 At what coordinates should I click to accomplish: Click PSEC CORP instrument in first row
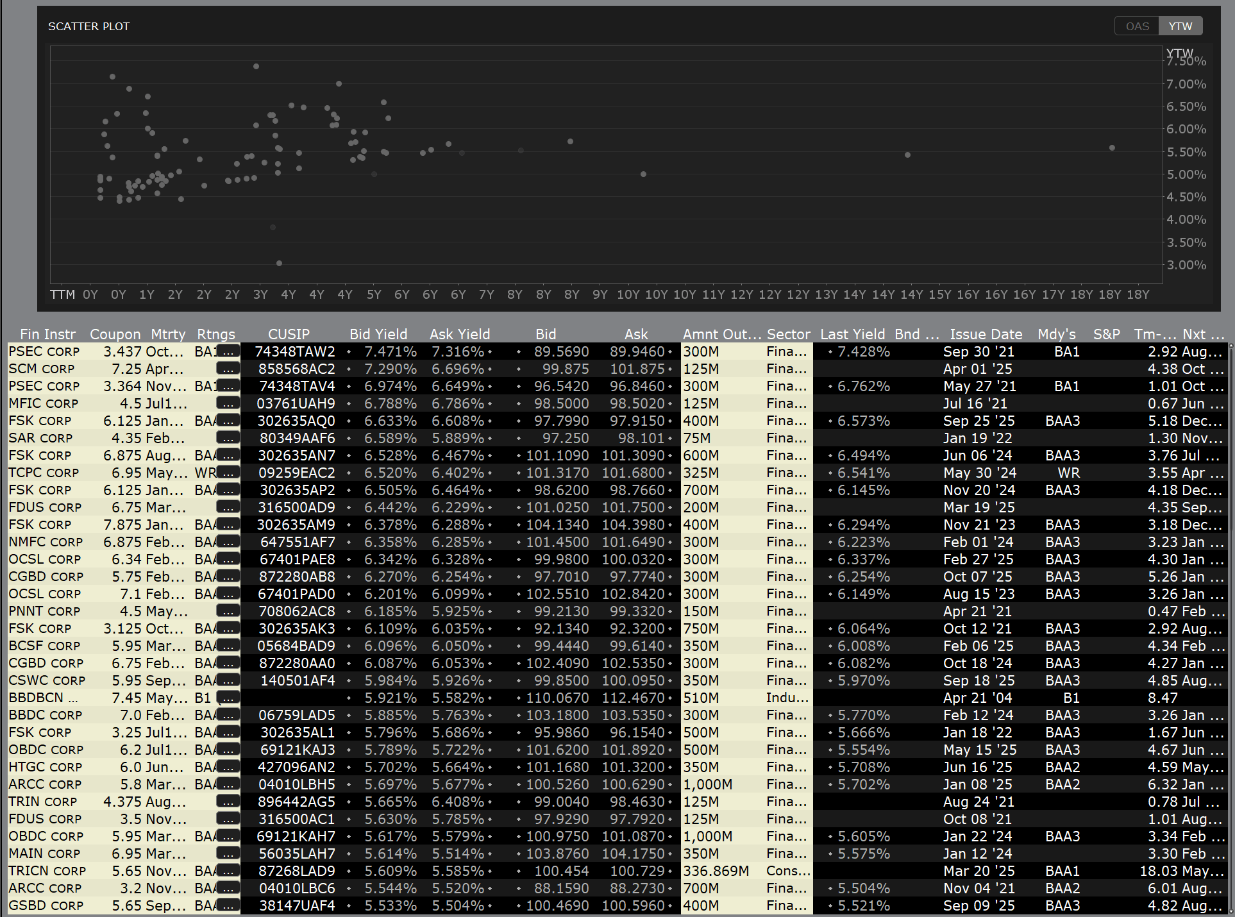44,351
